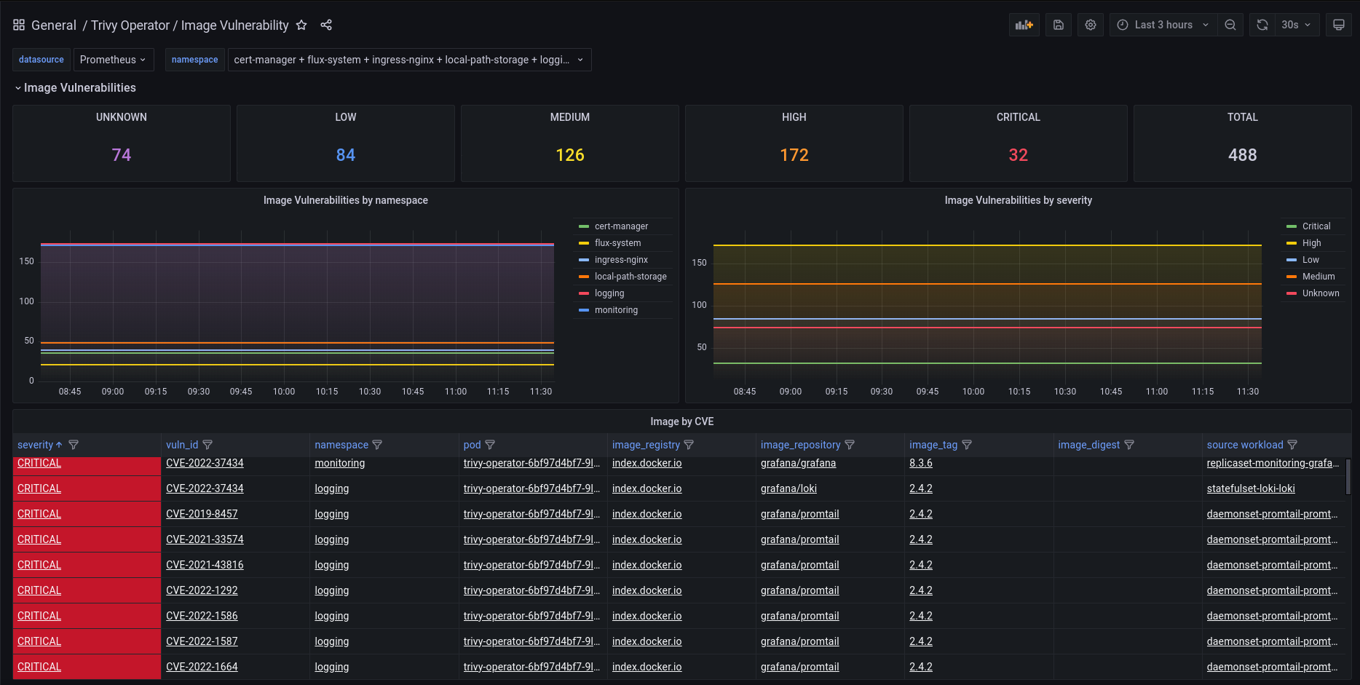Click the zoom out time range icon
Image resolution: width=1360 pixels, height=685 pixels.
point(1230,25)
